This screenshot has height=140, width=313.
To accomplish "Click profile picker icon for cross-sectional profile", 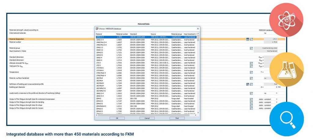I will pos(248,84).
